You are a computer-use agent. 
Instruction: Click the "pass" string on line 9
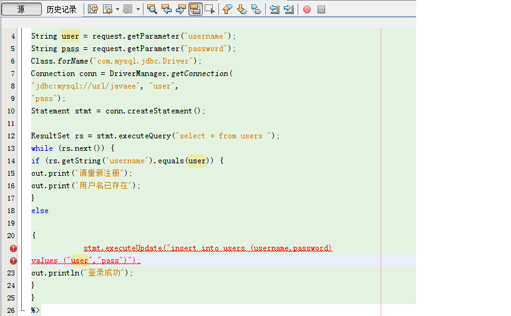(44, 98)
